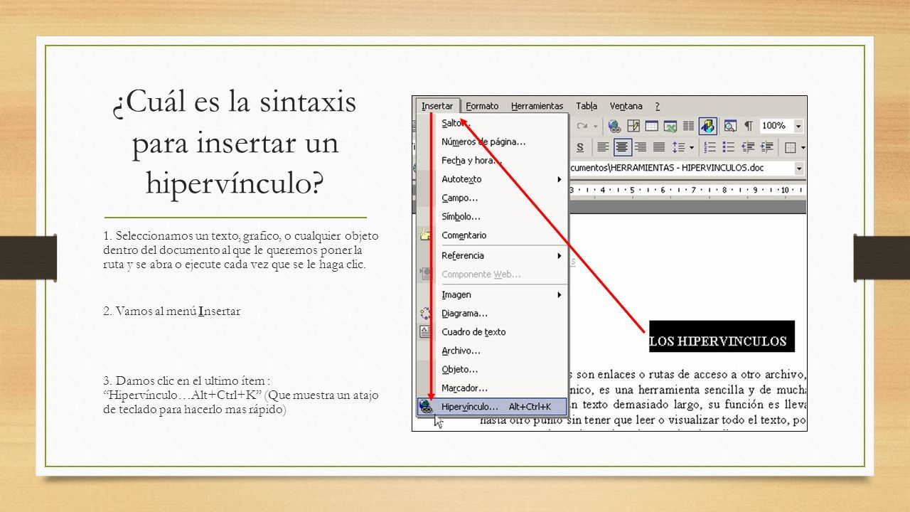Click the decrease indent icon
Image resolution: width=910 pixels, height=512 pixels.
click(747, 147)
